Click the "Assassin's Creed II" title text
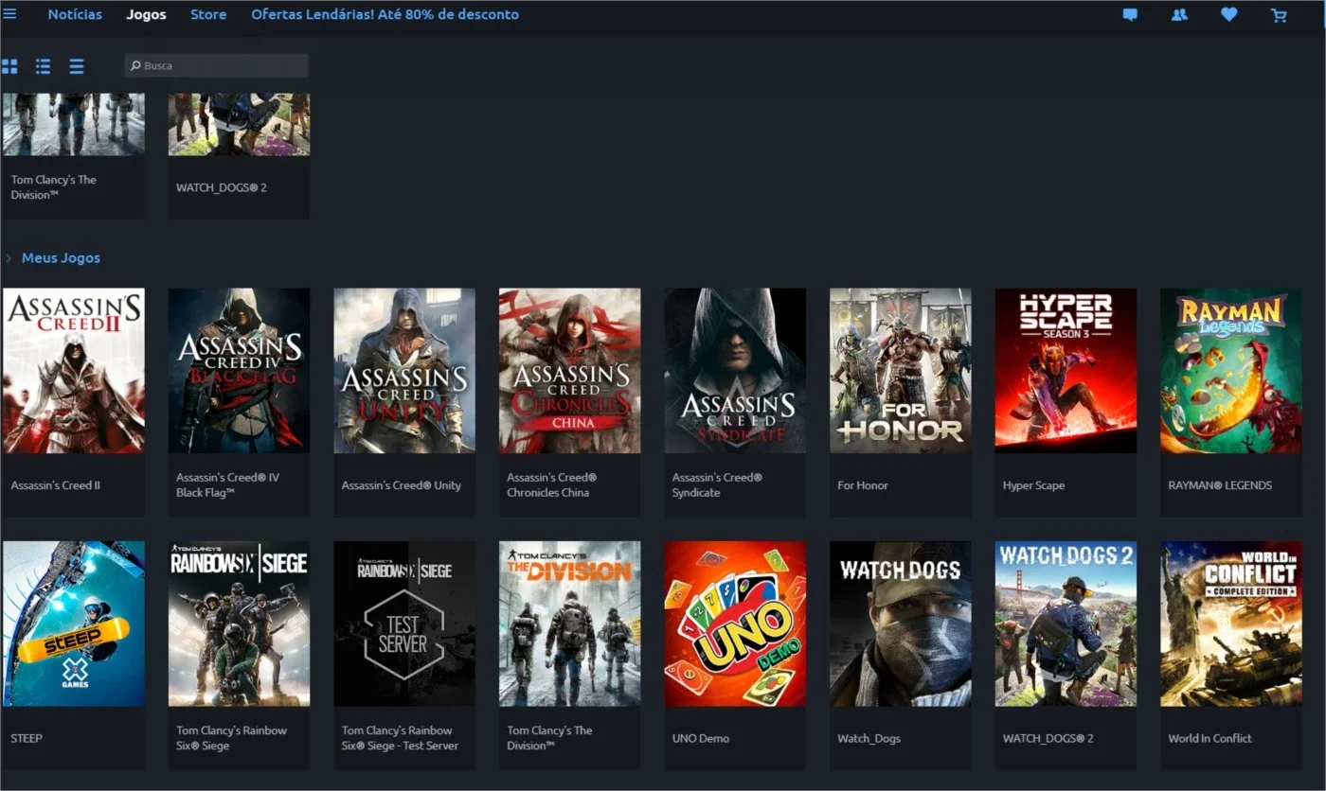The height and width of the screenshot is (791, 1326). click(56, 485)
